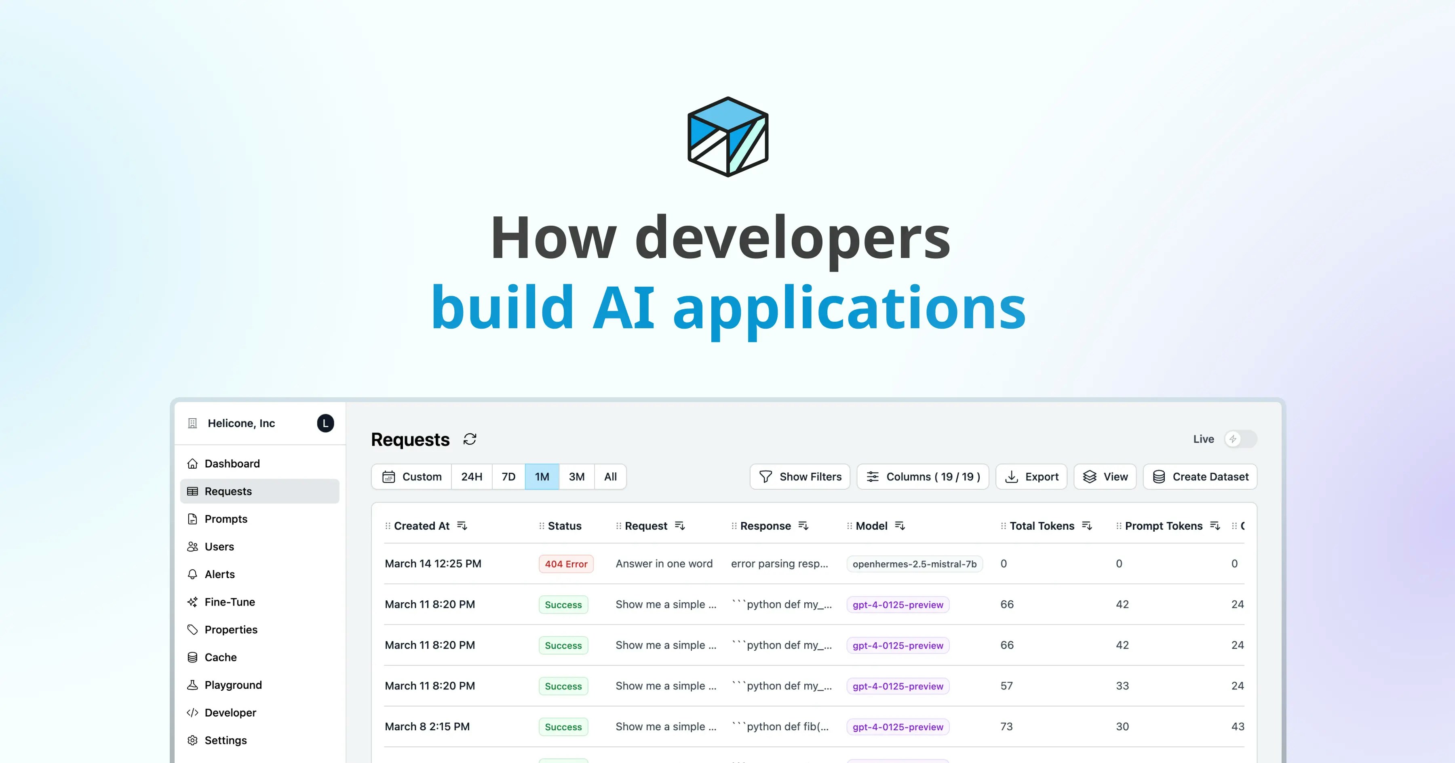Click "Answer in one word" request cell
This screenshot has width=1455, height=763.
pyautogui.click(x=664, y=564)
